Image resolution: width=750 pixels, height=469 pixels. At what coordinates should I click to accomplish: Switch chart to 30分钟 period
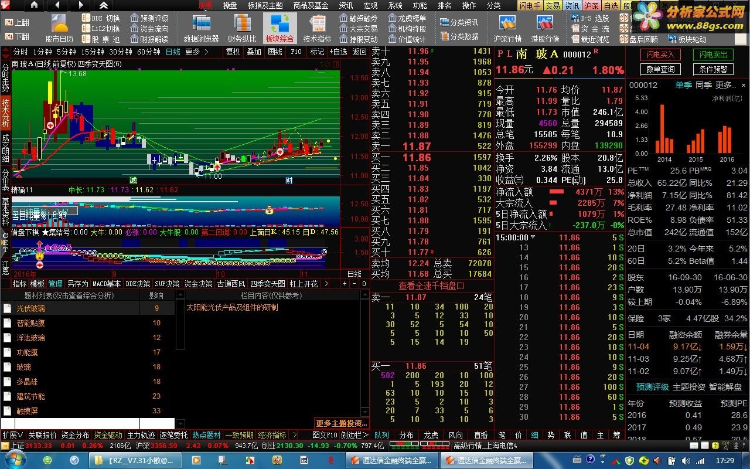(121, 52)
